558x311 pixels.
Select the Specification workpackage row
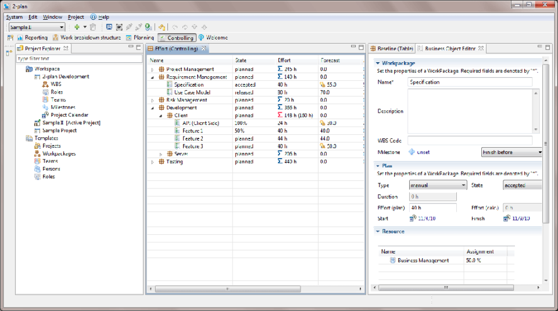coord(256,85)
